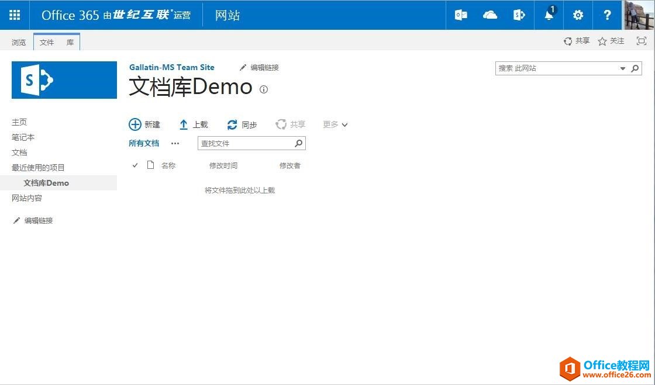Viewport: 655px width, 385px height.
Task: Show notifications via the bell icon
Action: [549, 15]
